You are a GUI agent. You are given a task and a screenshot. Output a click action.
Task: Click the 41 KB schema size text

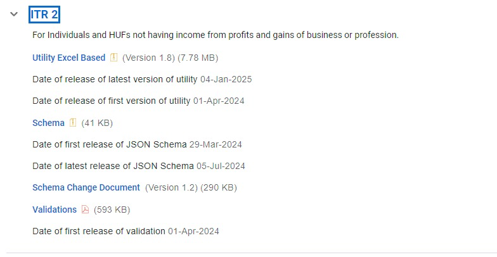[x=97, y=123]
